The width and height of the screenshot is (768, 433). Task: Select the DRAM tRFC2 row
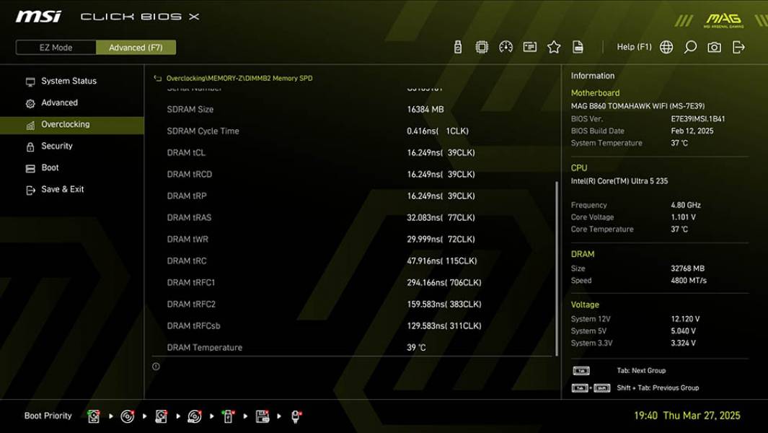(353, 304)
